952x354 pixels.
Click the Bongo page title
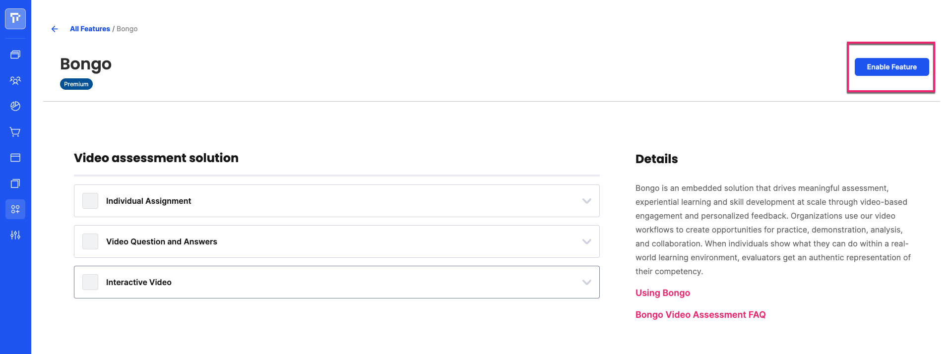click(x=86, y=64)
